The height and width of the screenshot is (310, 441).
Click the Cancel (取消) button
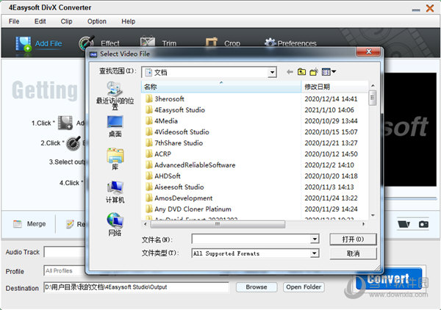[353, 253]
